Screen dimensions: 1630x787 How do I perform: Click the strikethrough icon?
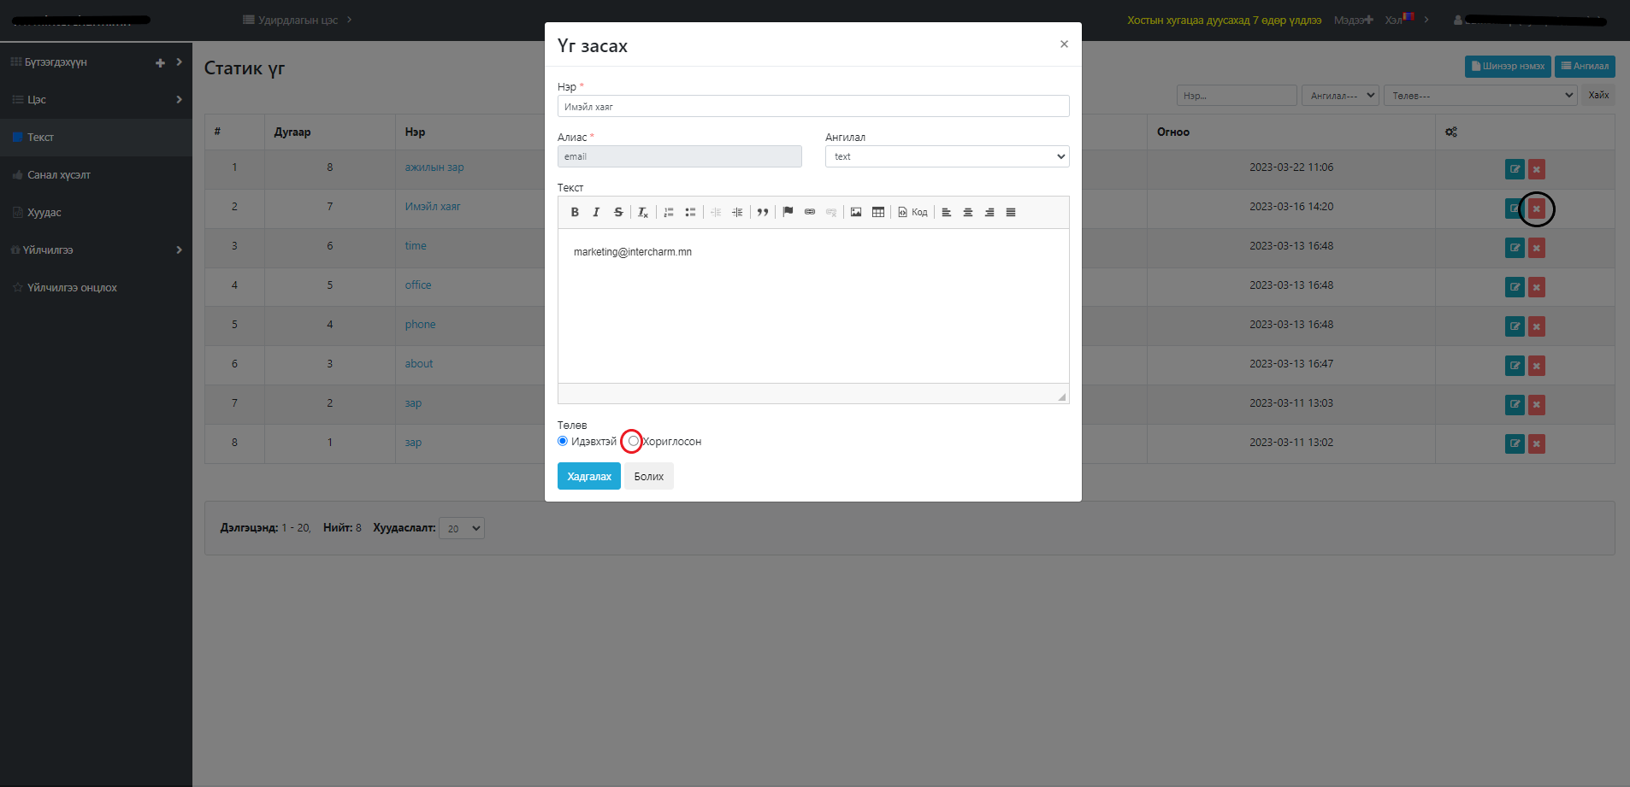pos(618,213)
